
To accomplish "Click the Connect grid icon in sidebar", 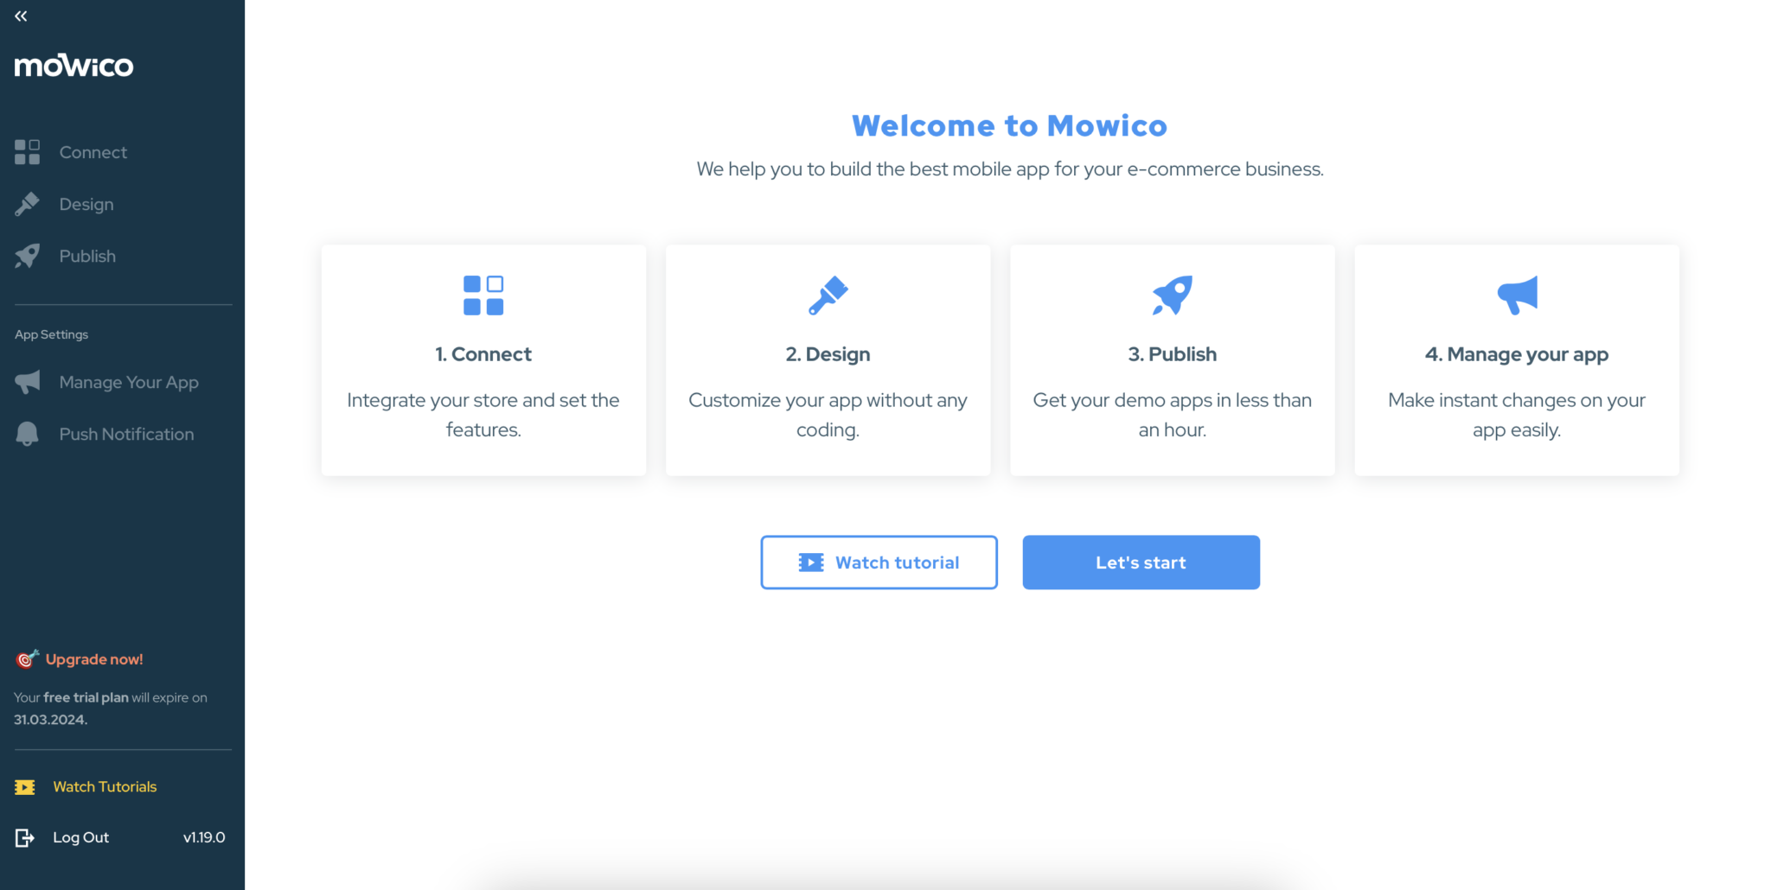I will tap(27, 152).
